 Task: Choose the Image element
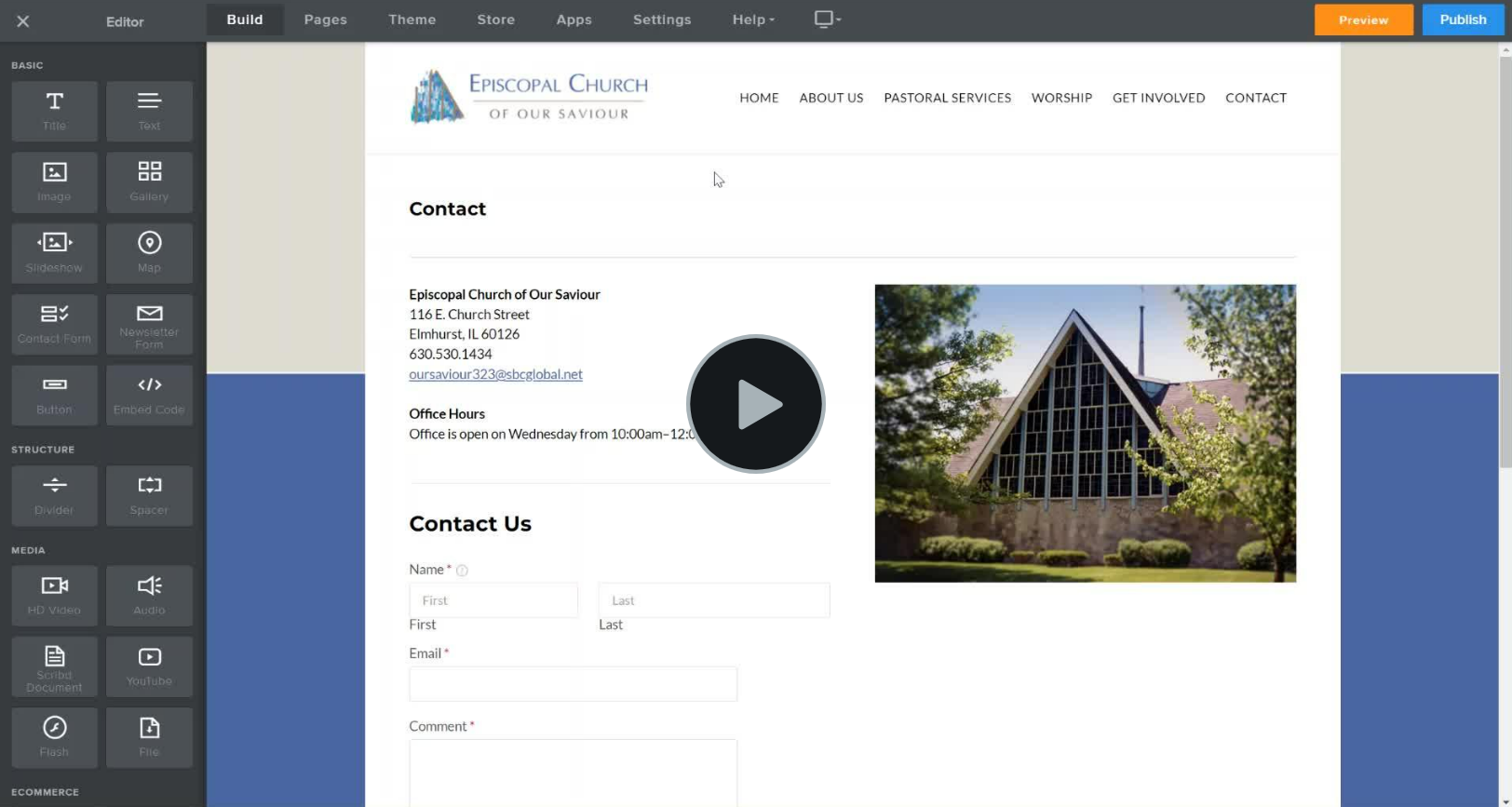pos(54,182)
